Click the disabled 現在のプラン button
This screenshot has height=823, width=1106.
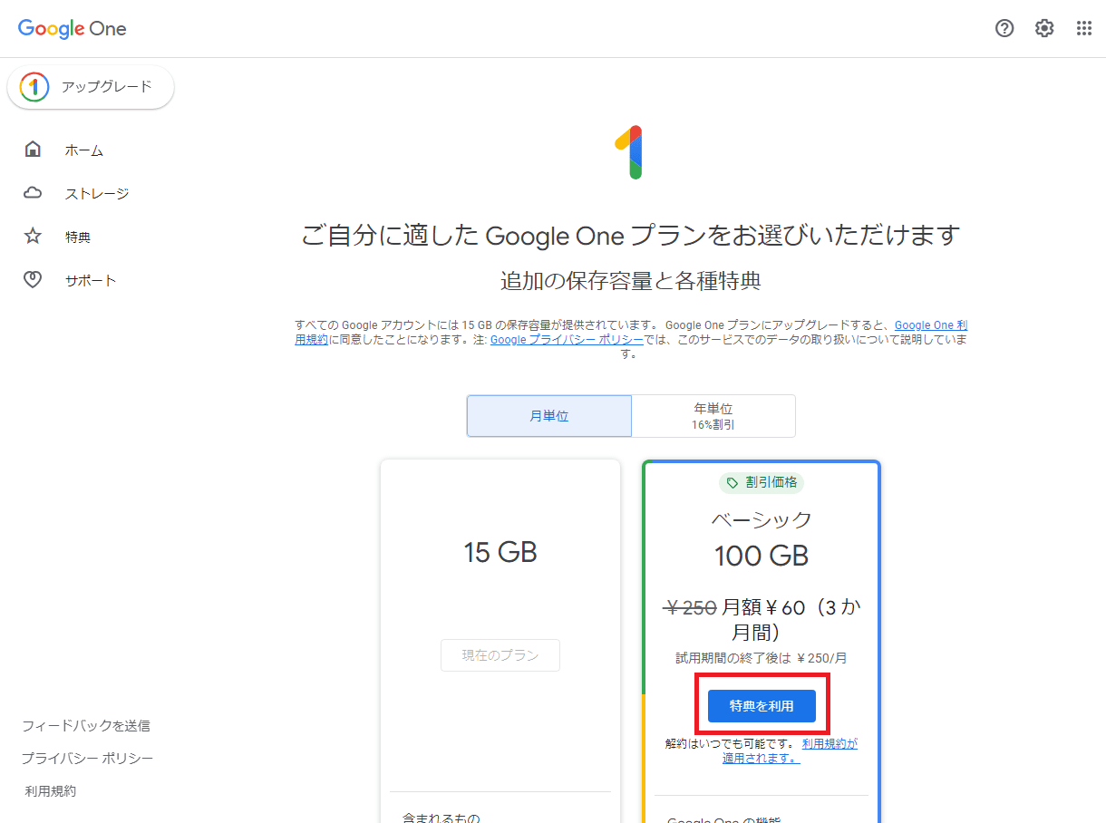[500, 655]
